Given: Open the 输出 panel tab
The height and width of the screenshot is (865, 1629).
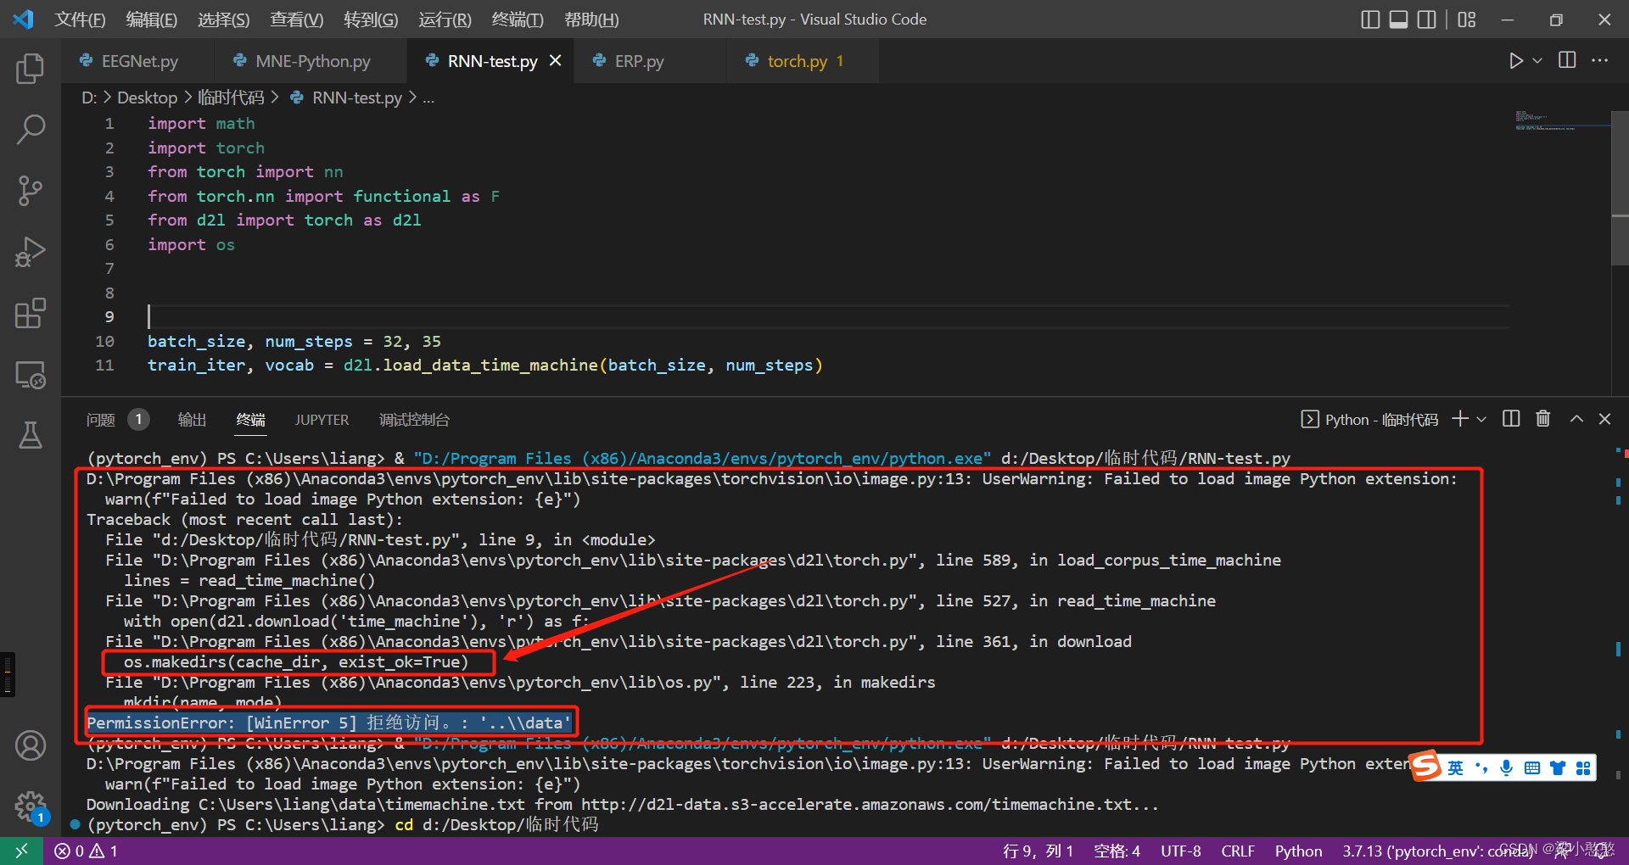Looking at the screenshot, I should click(x=192, y=419).
